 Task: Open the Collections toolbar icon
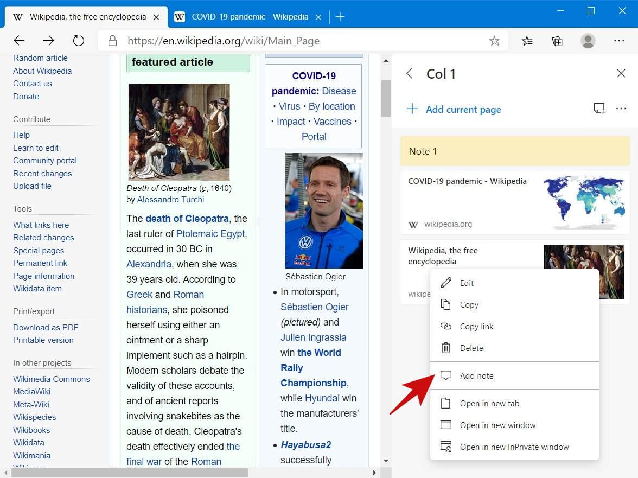tap(557, 41)
